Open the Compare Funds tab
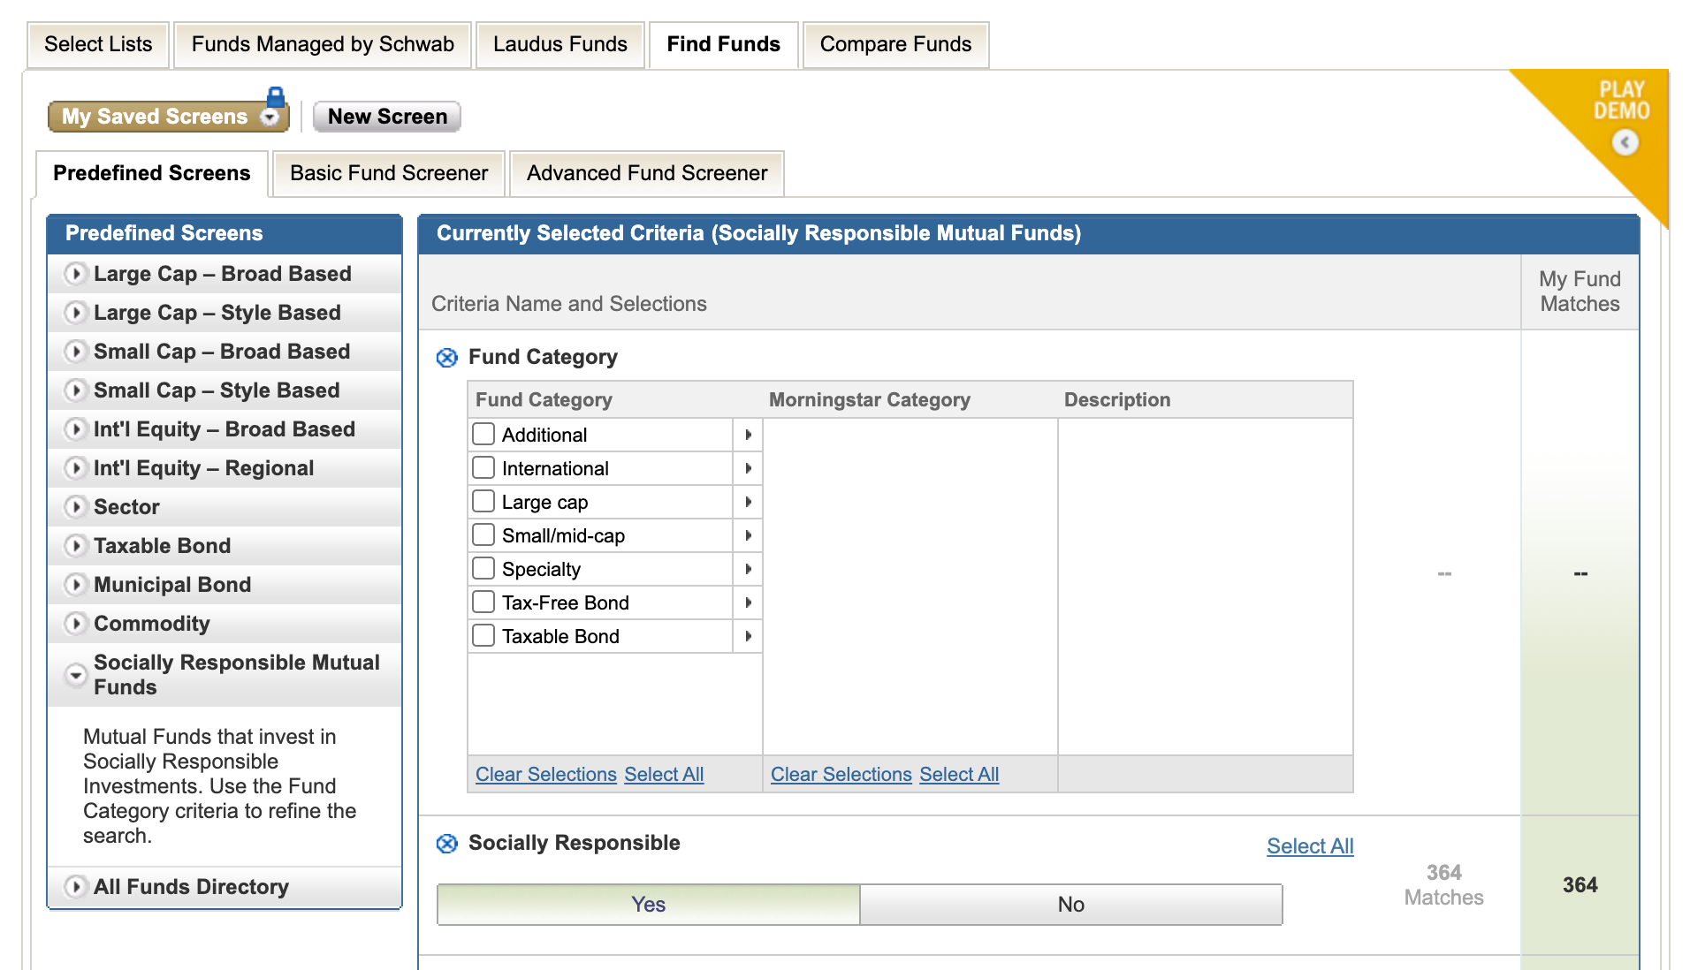Screen dimensions: 1690x970 click(x=894, y=44)
